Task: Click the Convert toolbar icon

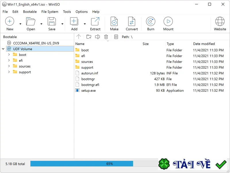Action: pyautogui.click(x=132, y=21)
